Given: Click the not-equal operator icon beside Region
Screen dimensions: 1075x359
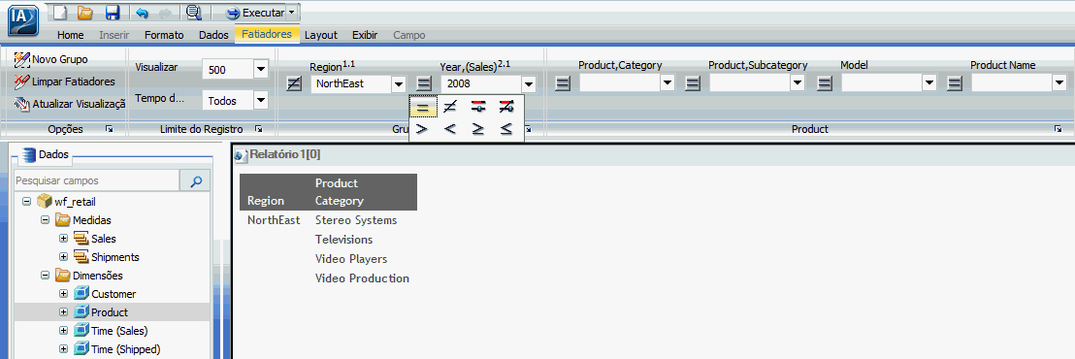Looking at the screenshot, I should [x=293, y=84].
